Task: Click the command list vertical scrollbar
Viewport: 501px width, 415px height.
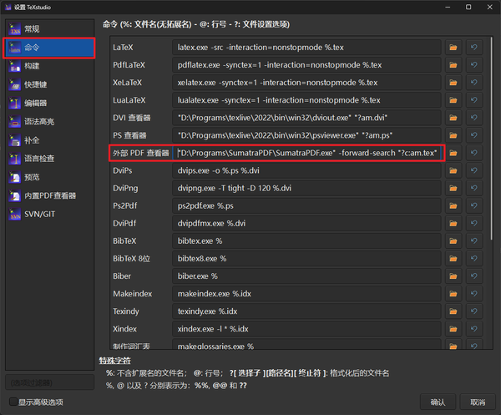Action: pyautogui.click(x=492, y=139)
